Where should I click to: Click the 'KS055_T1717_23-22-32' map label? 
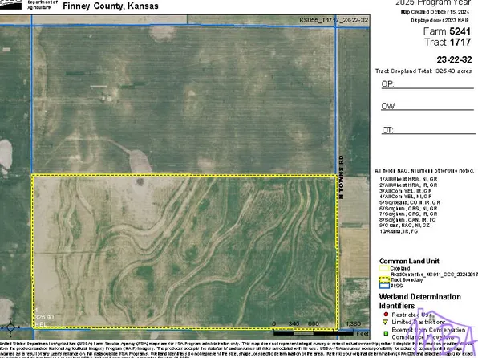click(x=334, y=20)
